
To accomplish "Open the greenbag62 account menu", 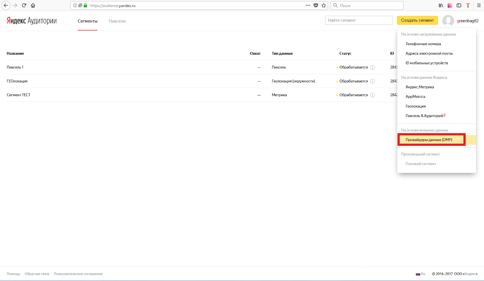I will [x=468, y=21].
